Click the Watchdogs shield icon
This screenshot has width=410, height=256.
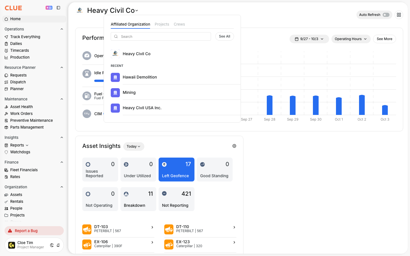coord(6,152)
